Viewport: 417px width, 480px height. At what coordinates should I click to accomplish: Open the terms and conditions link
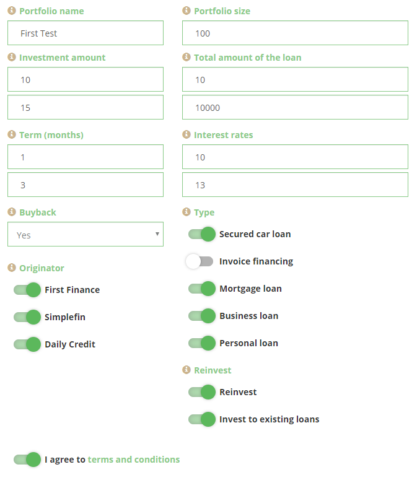[x=134, y=460]
